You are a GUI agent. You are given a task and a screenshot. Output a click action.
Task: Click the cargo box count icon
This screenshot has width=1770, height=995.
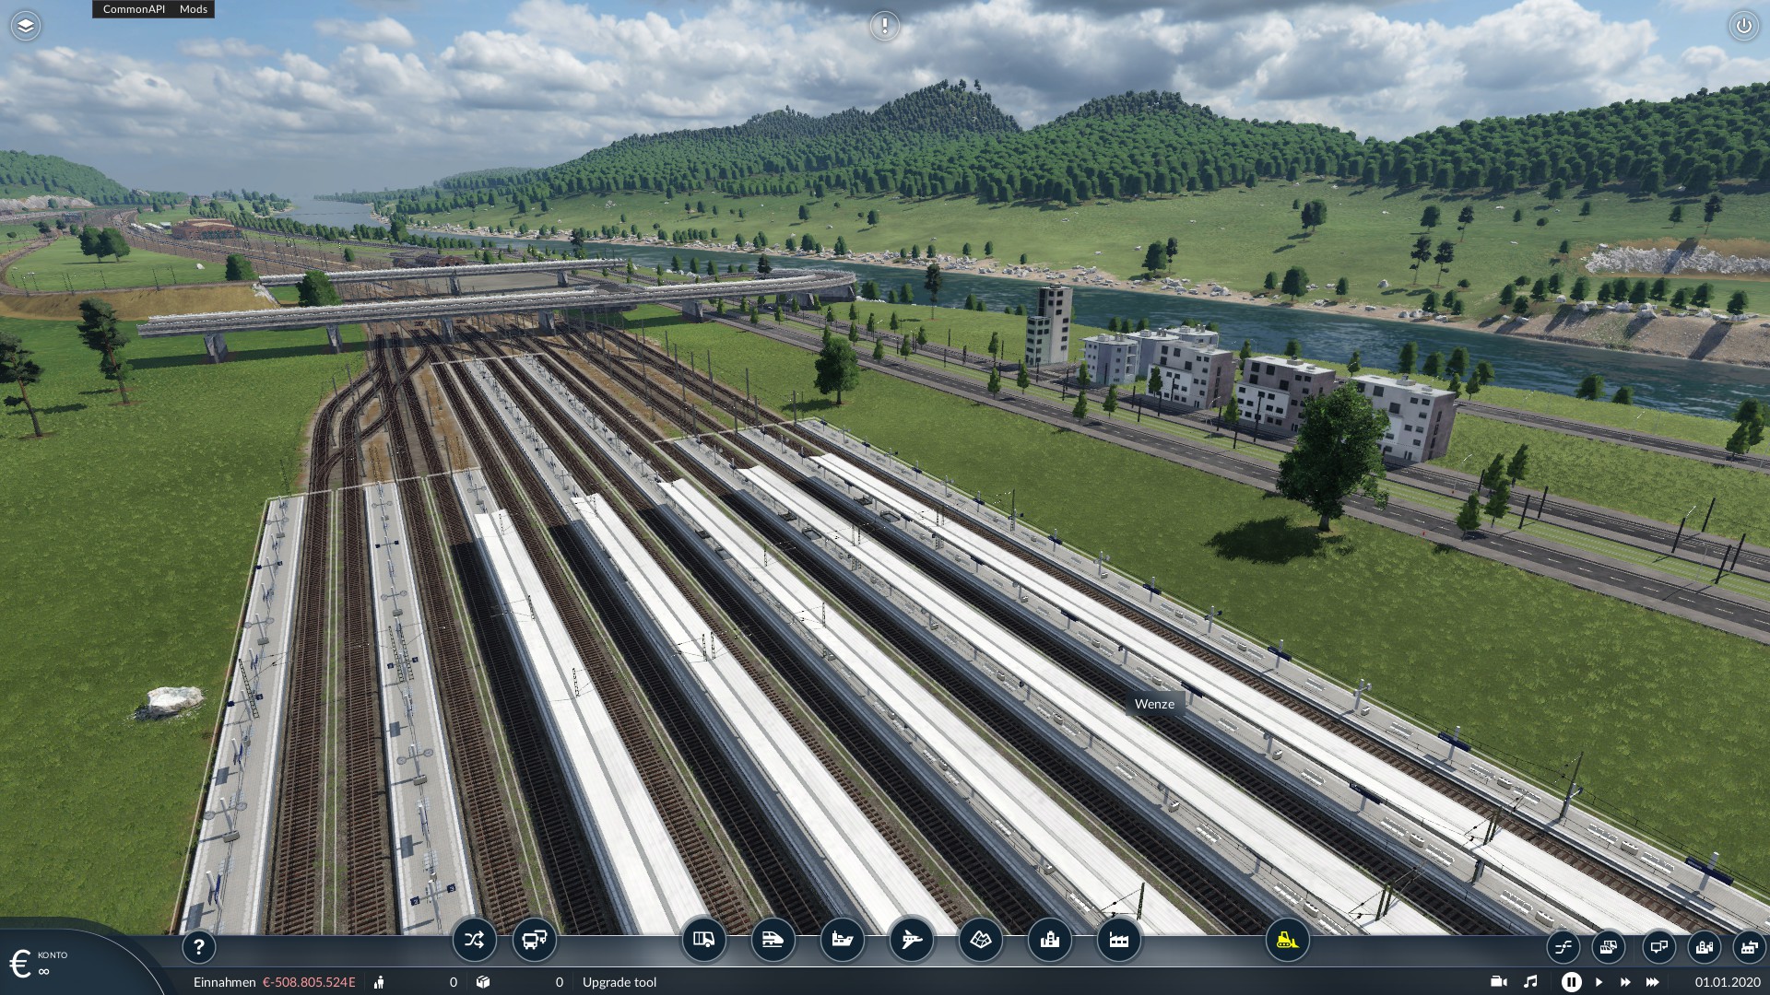point(482,982)
